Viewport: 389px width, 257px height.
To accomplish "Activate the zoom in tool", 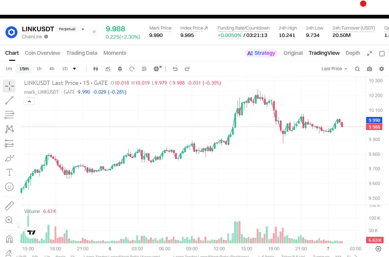I will [9, 220].
